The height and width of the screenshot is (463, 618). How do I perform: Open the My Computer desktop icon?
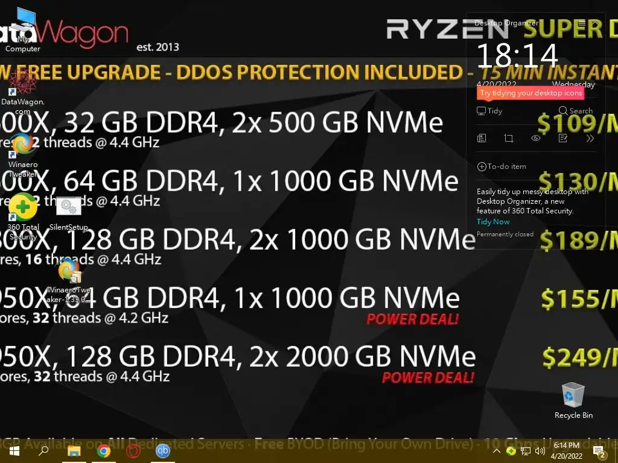(x=22, y=30)
